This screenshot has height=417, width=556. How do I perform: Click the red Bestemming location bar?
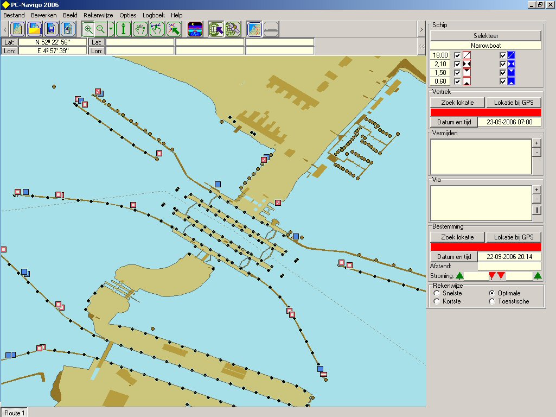(x=485, y=247)
